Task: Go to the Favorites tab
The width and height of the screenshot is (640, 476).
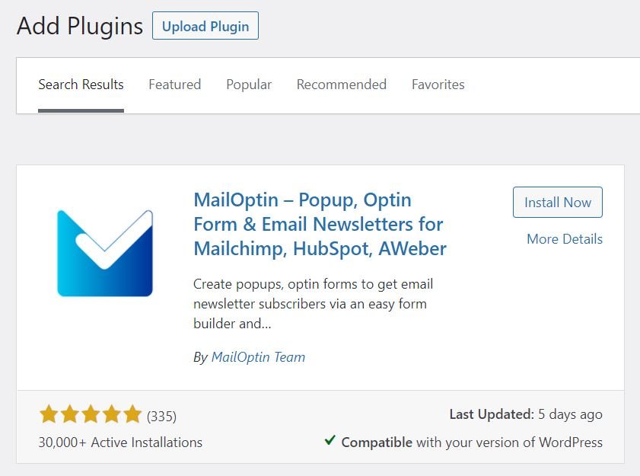Action: point(438,85)
